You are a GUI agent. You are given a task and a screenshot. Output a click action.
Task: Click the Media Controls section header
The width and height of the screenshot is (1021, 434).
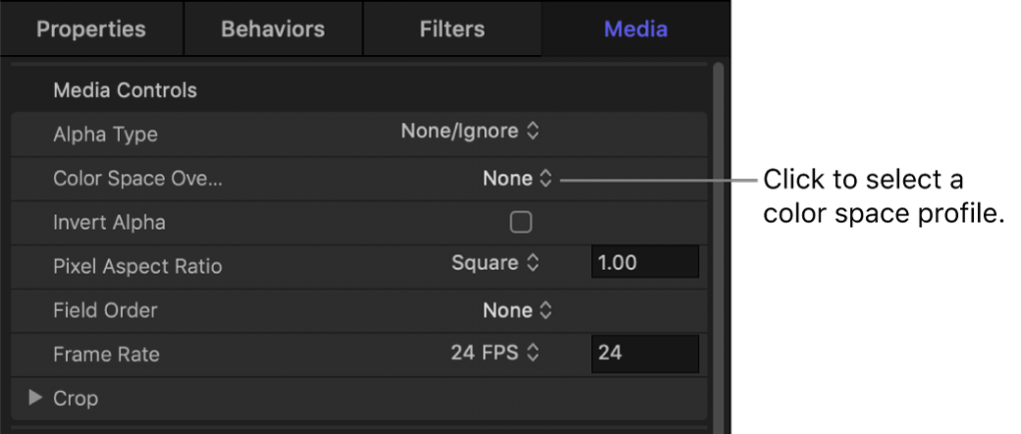(125, 90)
